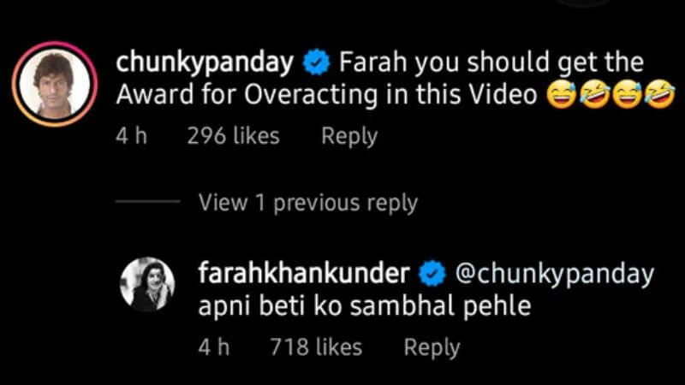The image size is (685, 385).
Task: Click verified badge next to farahkhankunder
Action: pos(433,274)
